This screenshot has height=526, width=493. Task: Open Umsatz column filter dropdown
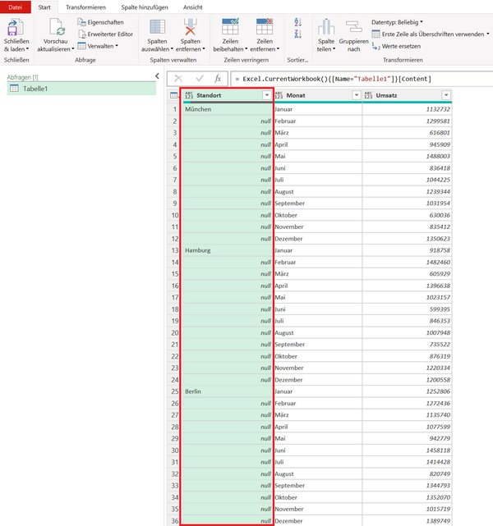tap(446, 95)
